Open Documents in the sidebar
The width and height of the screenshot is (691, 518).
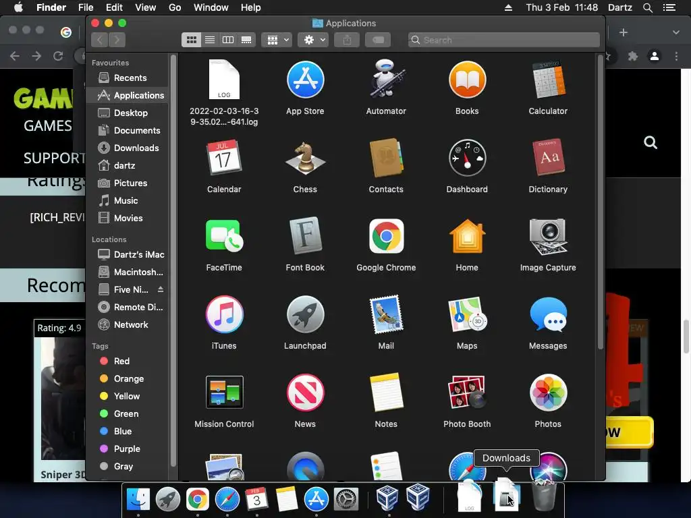[x=128, y=130]
